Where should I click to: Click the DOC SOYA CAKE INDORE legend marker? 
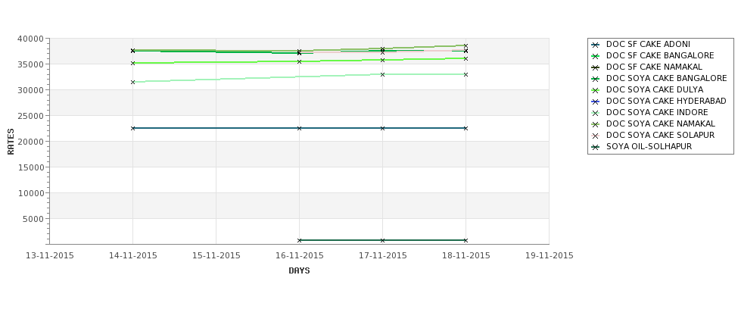596,113
